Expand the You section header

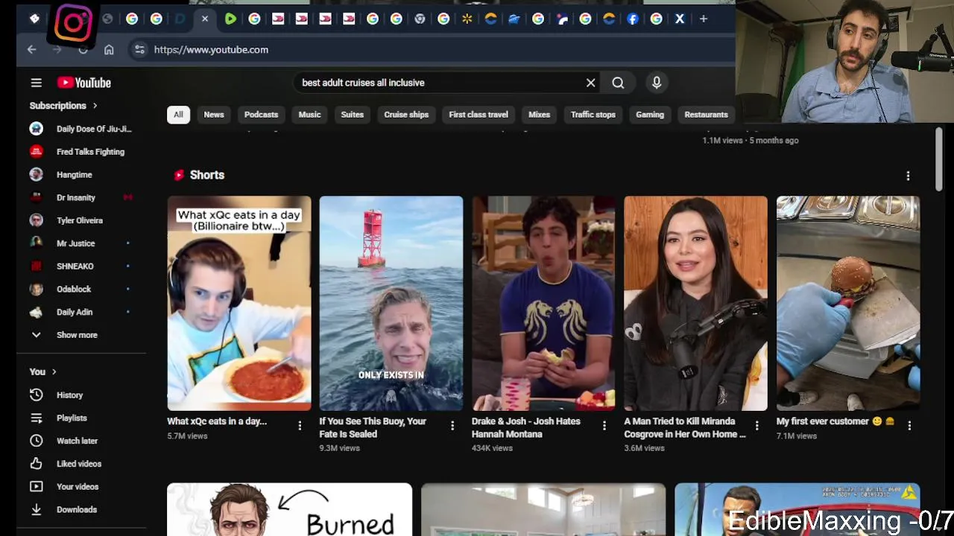coord(43,371)
